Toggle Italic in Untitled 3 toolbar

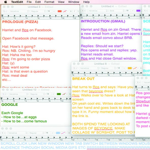tap(74, 11)
